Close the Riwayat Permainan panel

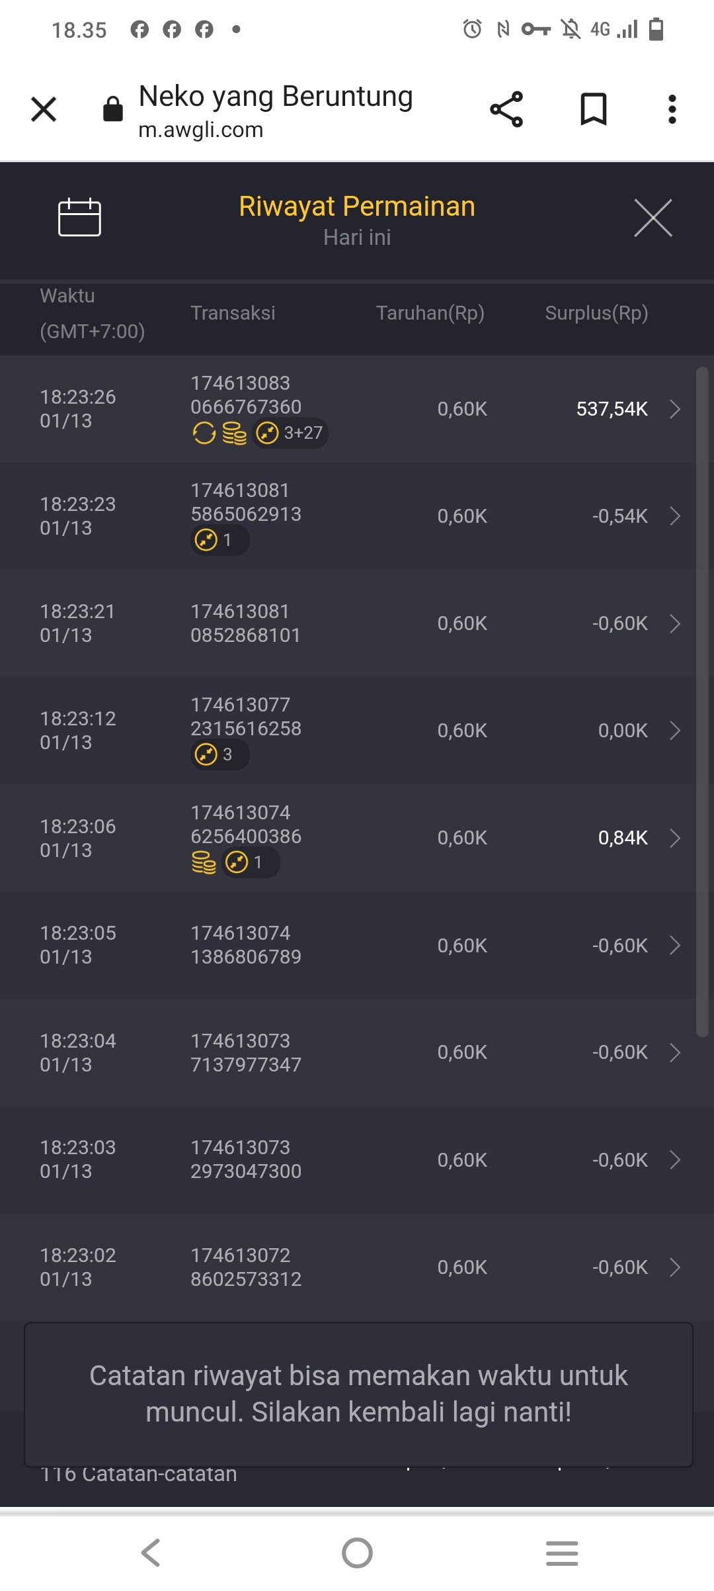[653, 218]
